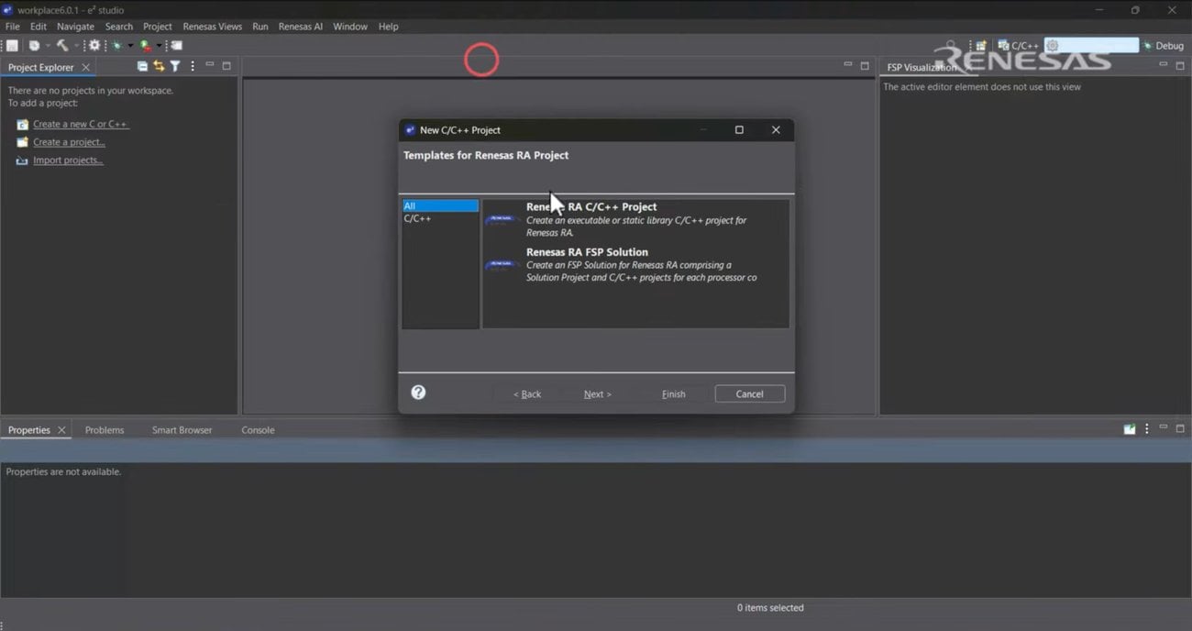This screenshot has height=631, width=1192.
Task: Open the Window menu
Action: click(x=349, y=27)
